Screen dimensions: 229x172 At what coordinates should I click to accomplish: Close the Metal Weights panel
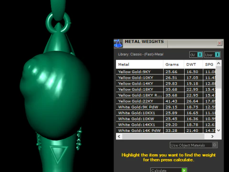pyautogui.click(x=219, y=43)
